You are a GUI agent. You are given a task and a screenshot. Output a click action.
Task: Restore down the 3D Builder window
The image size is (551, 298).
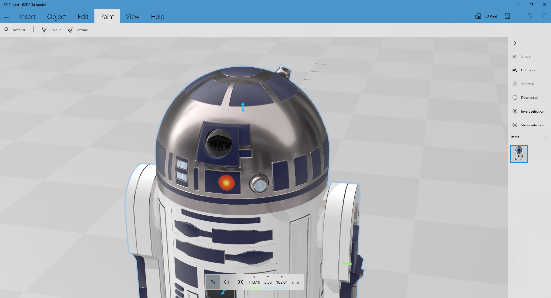(531, 5)
